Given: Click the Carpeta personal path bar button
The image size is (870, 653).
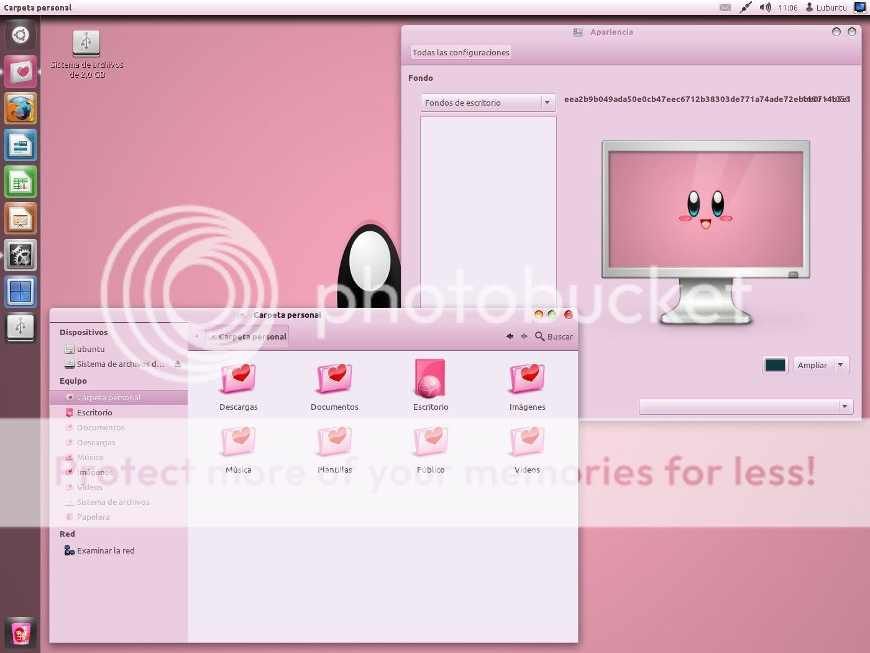Looking at the screenshot, I should (247, 336).
